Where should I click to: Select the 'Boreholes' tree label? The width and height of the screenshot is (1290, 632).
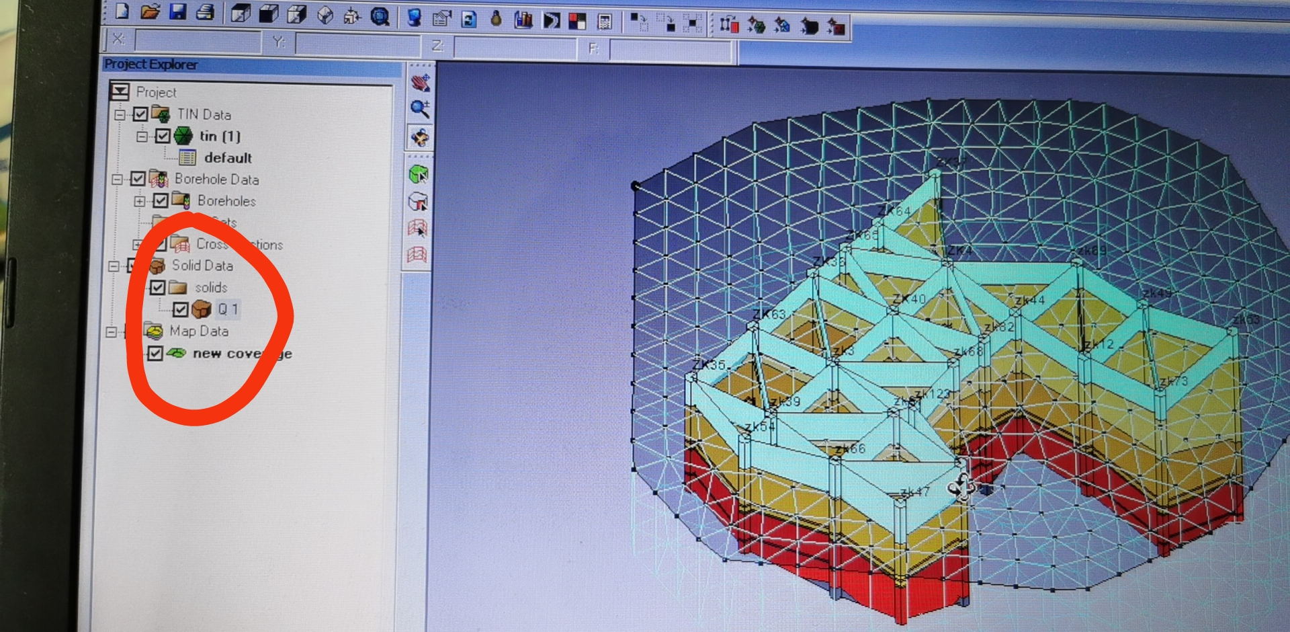226,200
